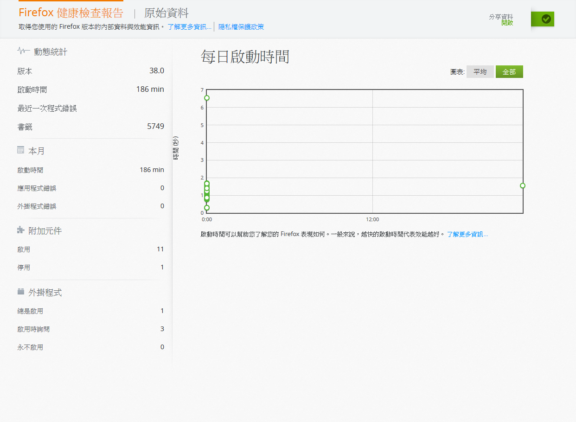The width and height of the screenshot is (576, 422).
Task: Open the Firefox 健康檢查報告 tab
Action: click(x=71, y=13)
